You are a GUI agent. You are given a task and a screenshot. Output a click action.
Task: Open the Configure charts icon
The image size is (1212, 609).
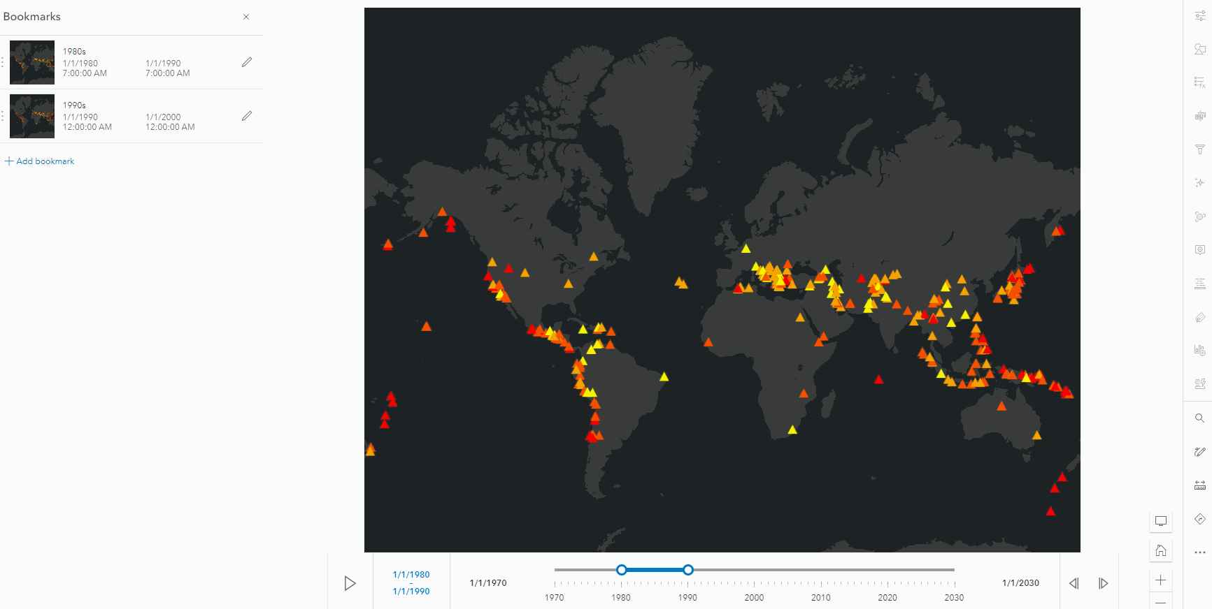point(1199,350)
